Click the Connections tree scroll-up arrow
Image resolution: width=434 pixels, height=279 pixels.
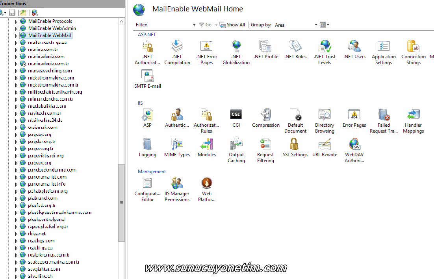[122, 21]
